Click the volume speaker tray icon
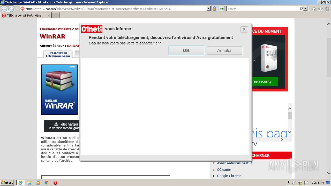The width and height of the screenshot is (331, 186). [294, 183]
